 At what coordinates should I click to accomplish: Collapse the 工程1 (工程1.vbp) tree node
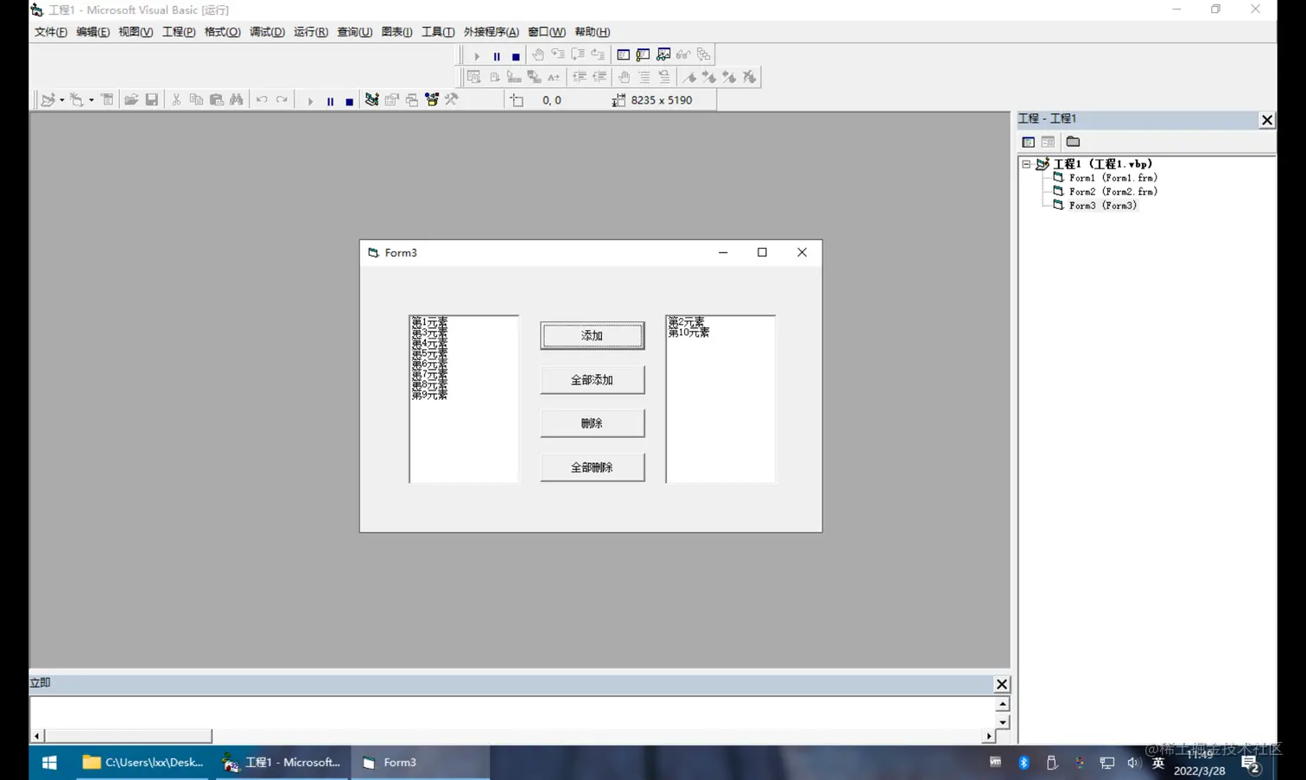(1026, 164)
